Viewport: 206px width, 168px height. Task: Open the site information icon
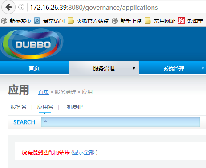point(21,7)
